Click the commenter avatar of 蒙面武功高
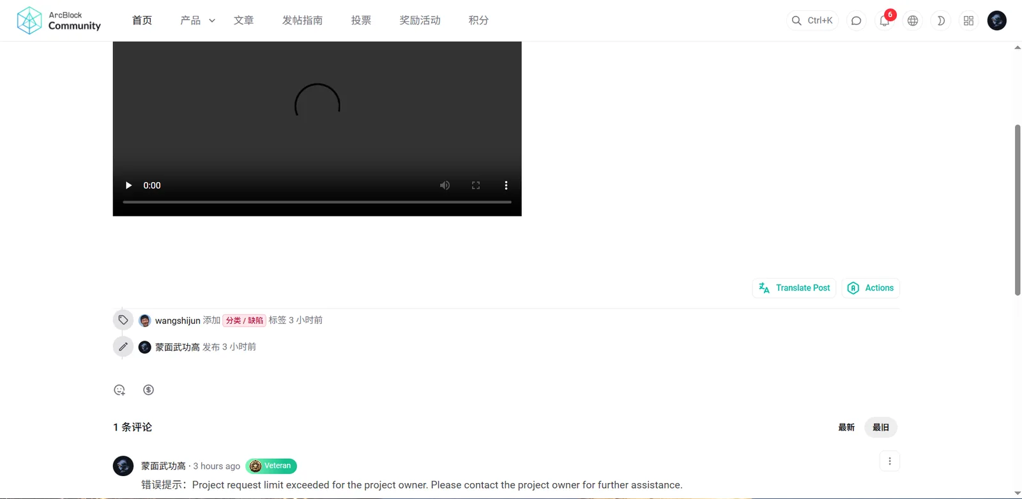This screenshot has height=499, width=1022. click(x=123, y=466)
